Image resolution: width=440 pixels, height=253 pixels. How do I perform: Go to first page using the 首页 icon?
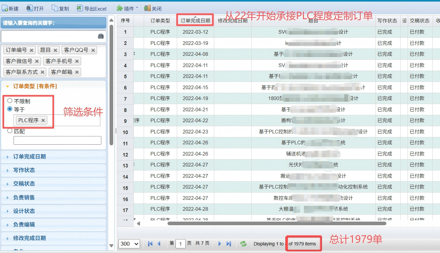click(x=150, y=244)
